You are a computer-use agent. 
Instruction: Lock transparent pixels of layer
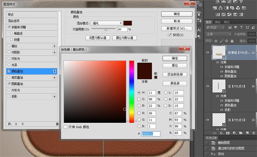pyautogui.click(x=216, y=41)
